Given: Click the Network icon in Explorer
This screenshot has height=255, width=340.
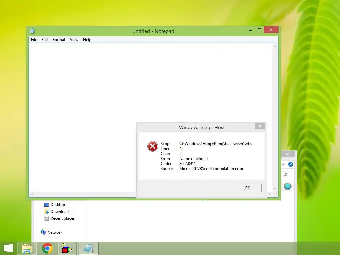Looking at the screenshot, I should 43,232.
